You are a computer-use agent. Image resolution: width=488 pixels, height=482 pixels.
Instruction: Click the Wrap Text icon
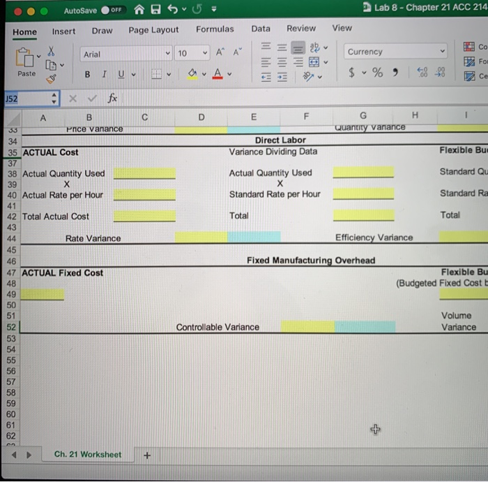(314, 48)
